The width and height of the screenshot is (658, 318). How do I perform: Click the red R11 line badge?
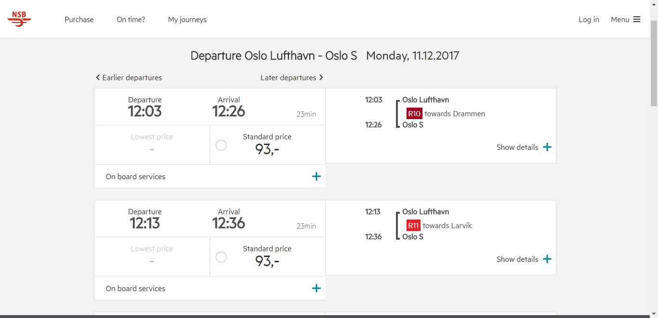coord(413,226)
